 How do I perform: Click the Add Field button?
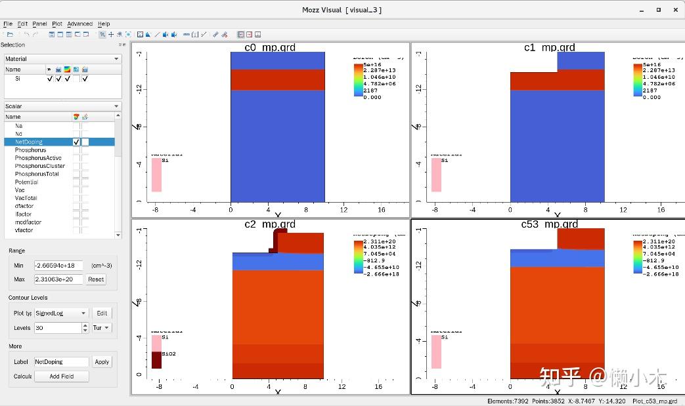pos(62,376)
